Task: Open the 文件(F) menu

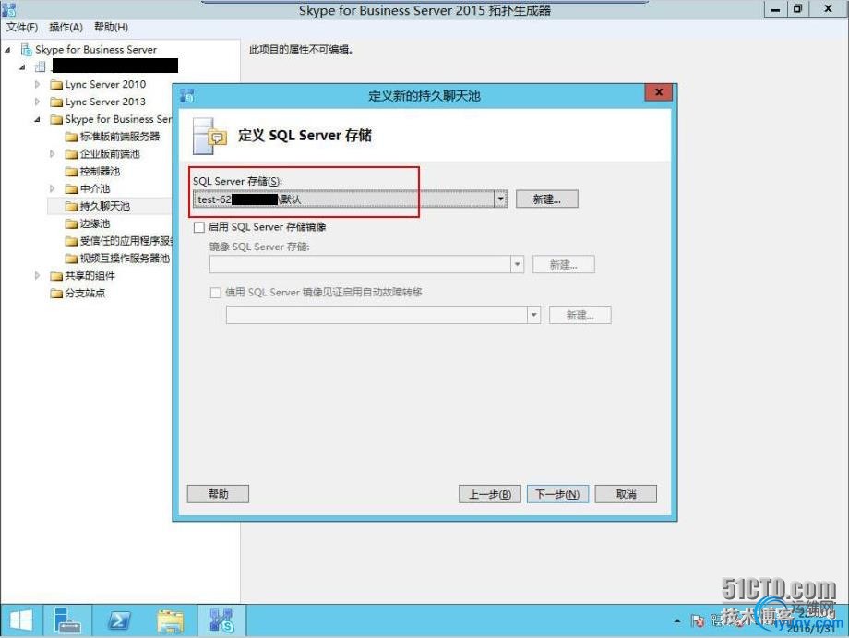Action: 21,27
